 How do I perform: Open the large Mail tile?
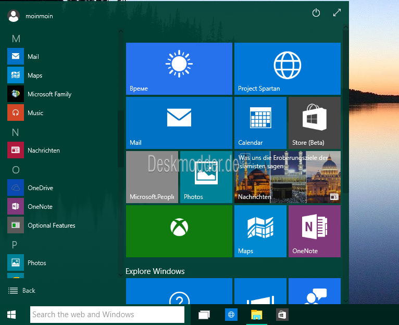coord(179,123)
